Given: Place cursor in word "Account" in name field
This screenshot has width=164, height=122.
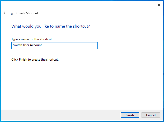Looking at the screenshot, I should click(36, 45).
